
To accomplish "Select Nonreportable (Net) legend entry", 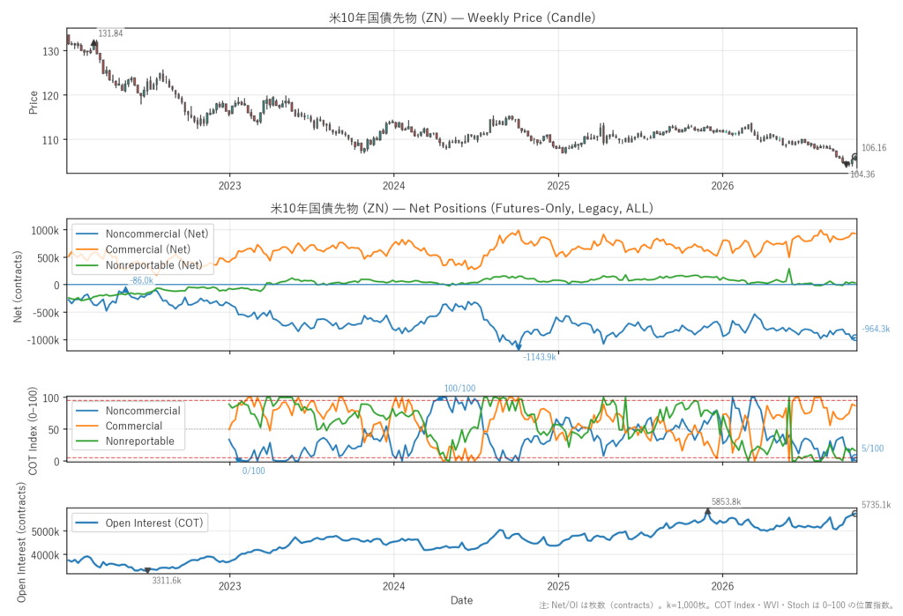I will point(153,265).
